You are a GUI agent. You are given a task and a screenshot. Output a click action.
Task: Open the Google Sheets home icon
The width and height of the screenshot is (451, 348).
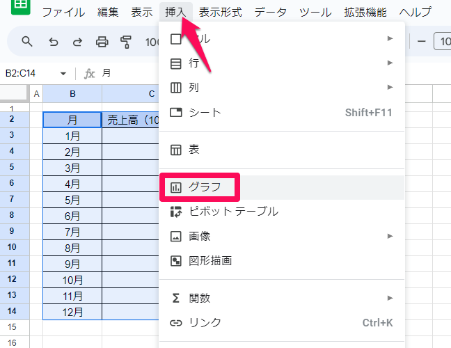pos(20,6)
